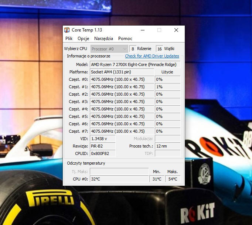Click the empty Tj. Maks field
The image size is (252, 225).
[119, 172]
